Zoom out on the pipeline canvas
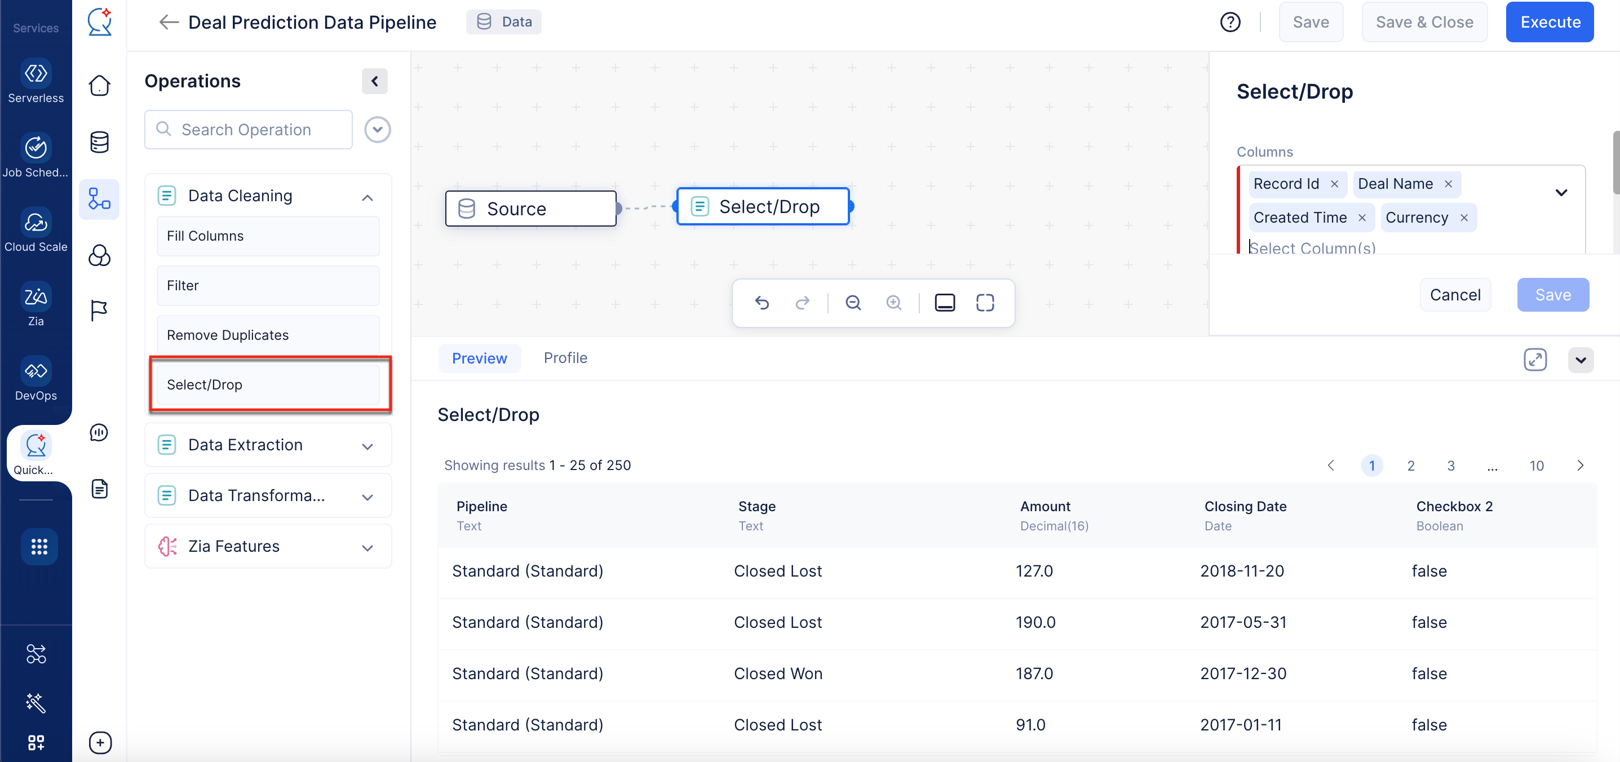The width and height of the screenshot is (1620, 762). tap(853, 303)
